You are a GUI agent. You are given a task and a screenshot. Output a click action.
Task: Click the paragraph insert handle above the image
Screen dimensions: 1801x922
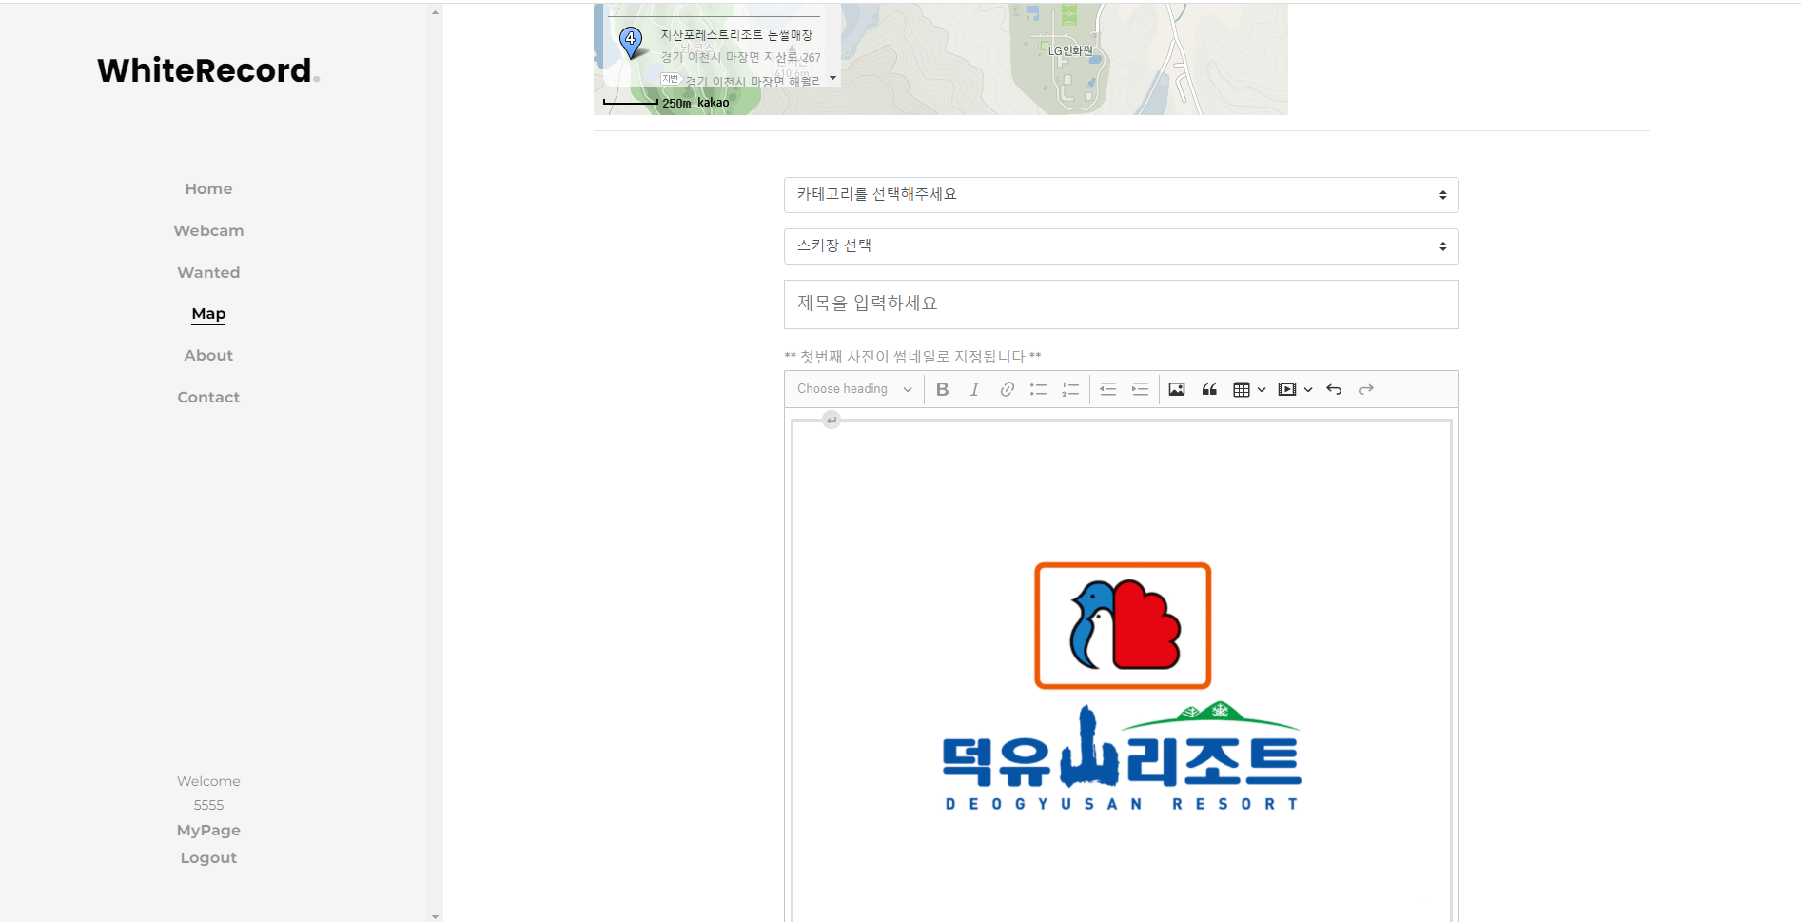point(832,420)
